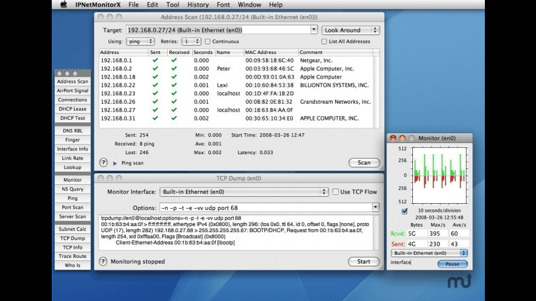Open the Lookup tool
Image resolution: width=536 pixels, height=301 pixels.
point(73,167)
